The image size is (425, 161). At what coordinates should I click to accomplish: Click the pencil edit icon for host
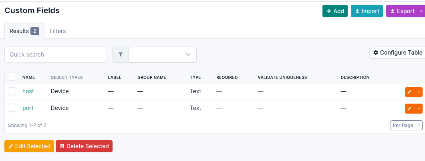pos(409,92)
